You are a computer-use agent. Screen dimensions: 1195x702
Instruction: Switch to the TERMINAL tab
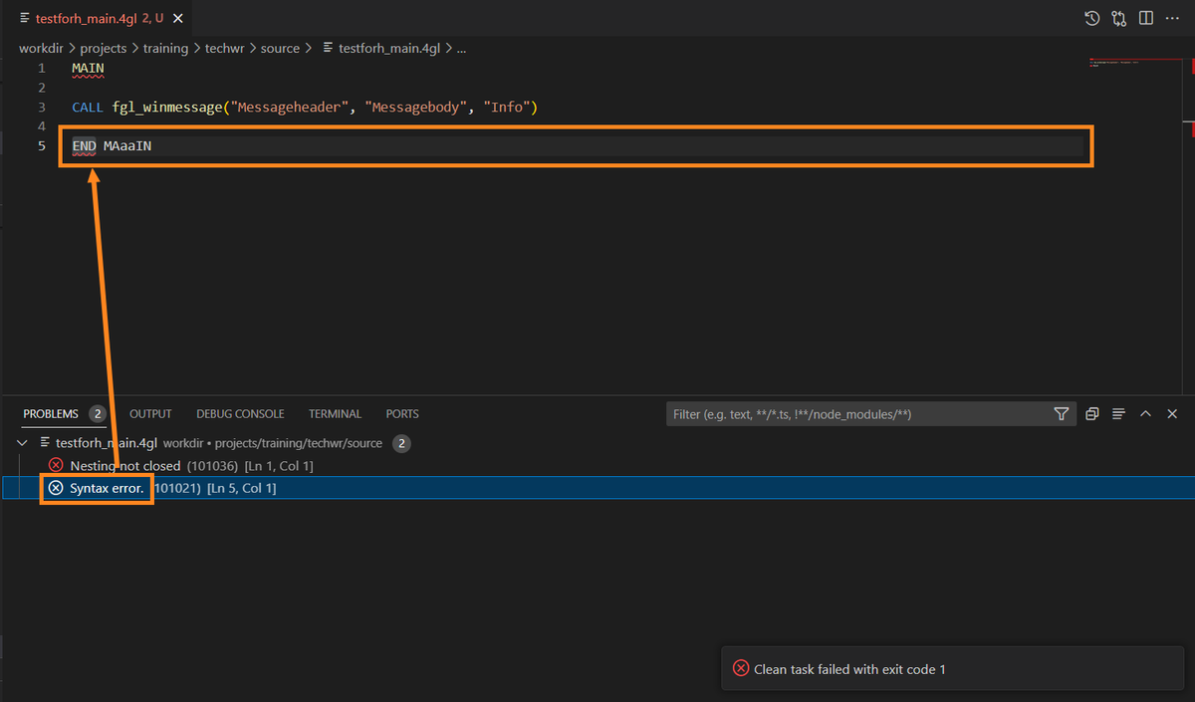(x=335, y=414)
